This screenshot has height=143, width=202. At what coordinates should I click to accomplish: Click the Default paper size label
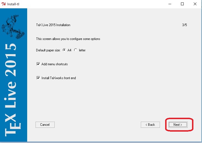(48, 50)
